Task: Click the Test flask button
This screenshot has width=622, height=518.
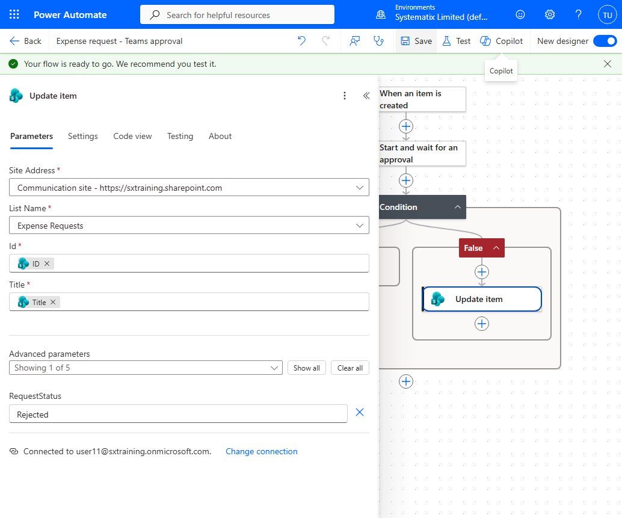Action: click(457, 41)
